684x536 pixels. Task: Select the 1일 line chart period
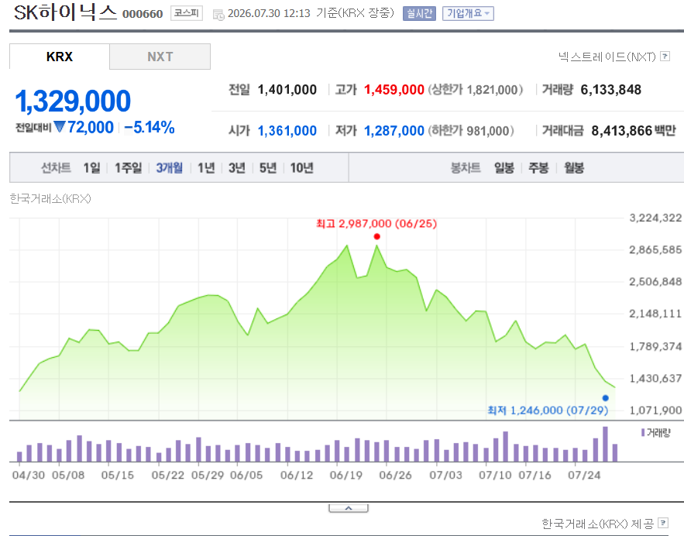pyautogui.click(x=92, y=168)
